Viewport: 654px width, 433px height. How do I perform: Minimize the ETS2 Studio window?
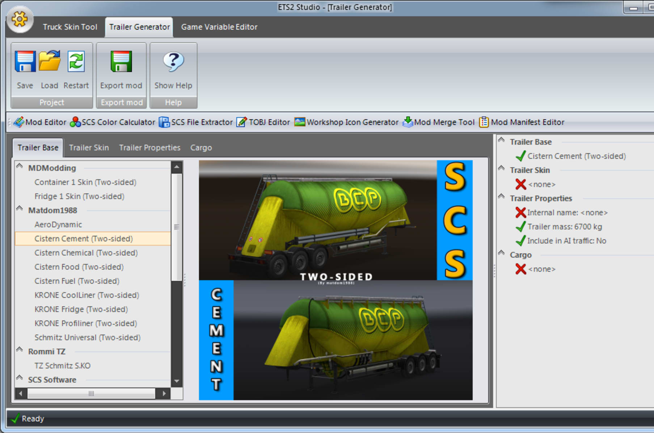click(633, 8)
